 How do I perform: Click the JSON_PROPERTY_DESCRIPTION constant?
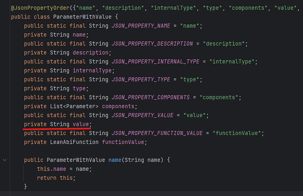tap(152, 44)
